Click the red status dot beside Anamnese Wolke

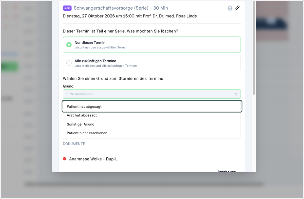point(64,159)
